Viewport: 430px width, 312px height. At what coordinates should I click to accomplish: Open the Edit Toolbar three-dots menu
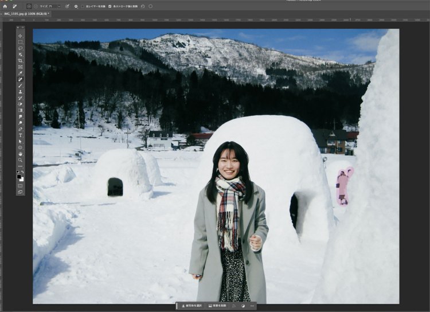pos(20,166)
